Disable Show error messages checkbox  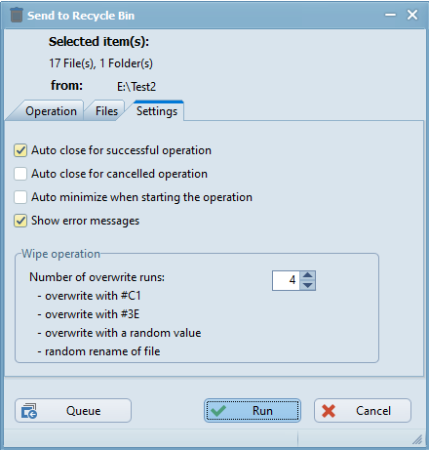20,221
